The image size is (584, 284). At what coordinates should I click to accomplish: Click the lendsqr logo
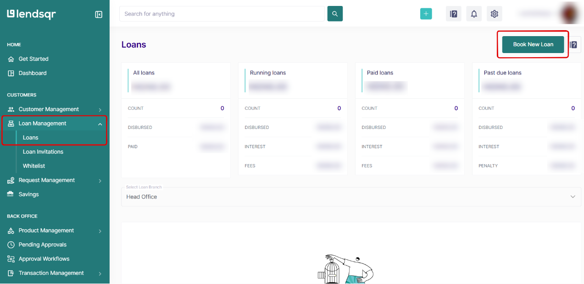pyautogui.click(x=32, y=14)
